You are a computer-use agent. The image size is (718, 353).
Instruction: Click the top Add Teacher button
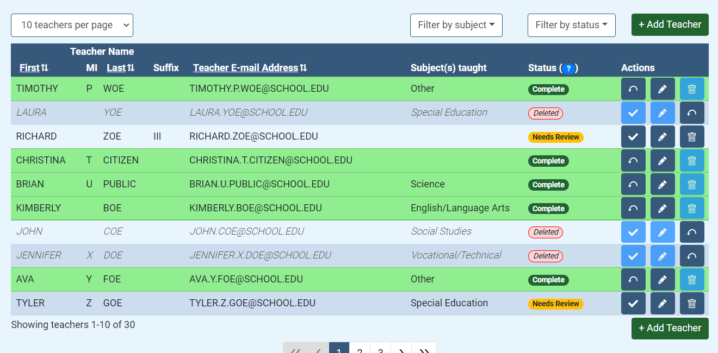tap(670, 24)
